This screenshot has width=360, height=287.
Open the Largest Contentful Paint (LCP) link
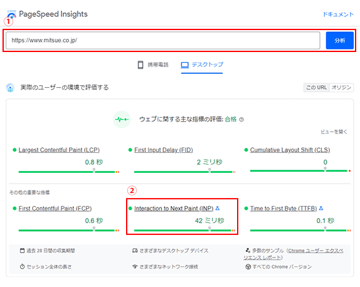pos(59,150)
